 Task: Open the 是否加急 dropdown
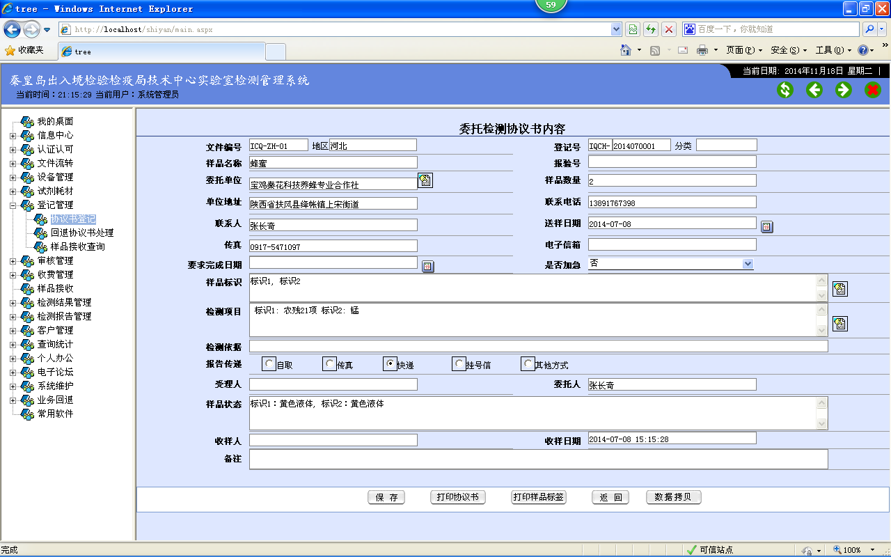point(748,264)
